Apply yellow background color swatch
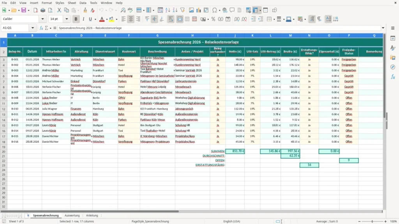The width and height of the screenshot is (399, 224). (x=111, y=19)
